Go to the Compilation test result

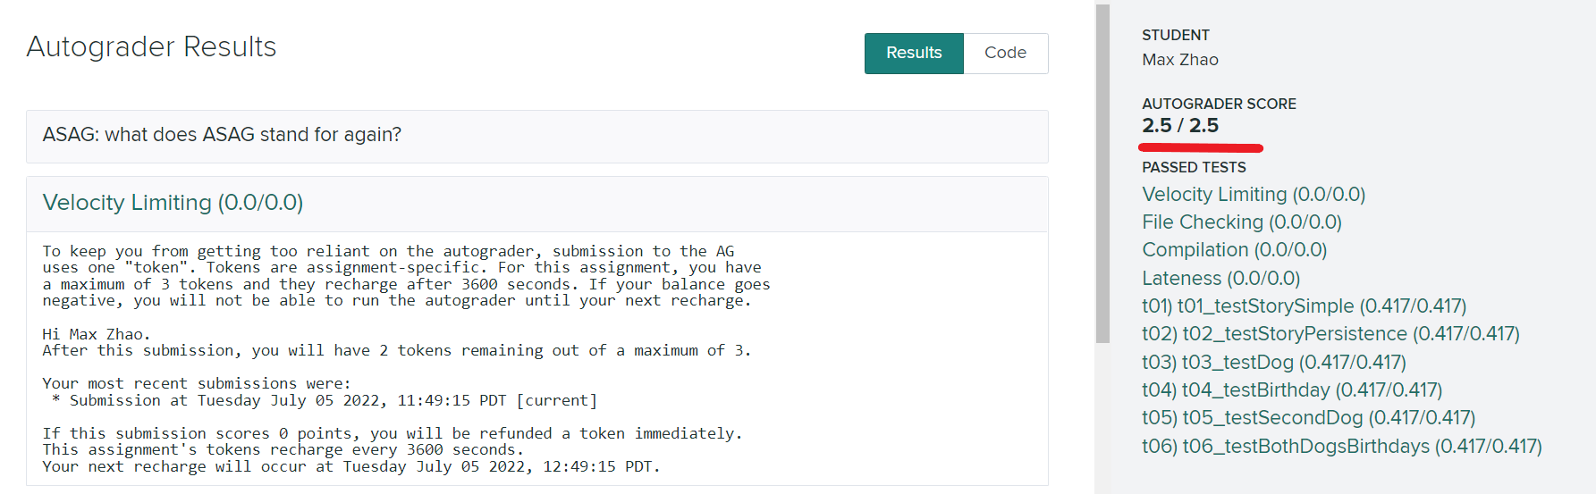1234,250
